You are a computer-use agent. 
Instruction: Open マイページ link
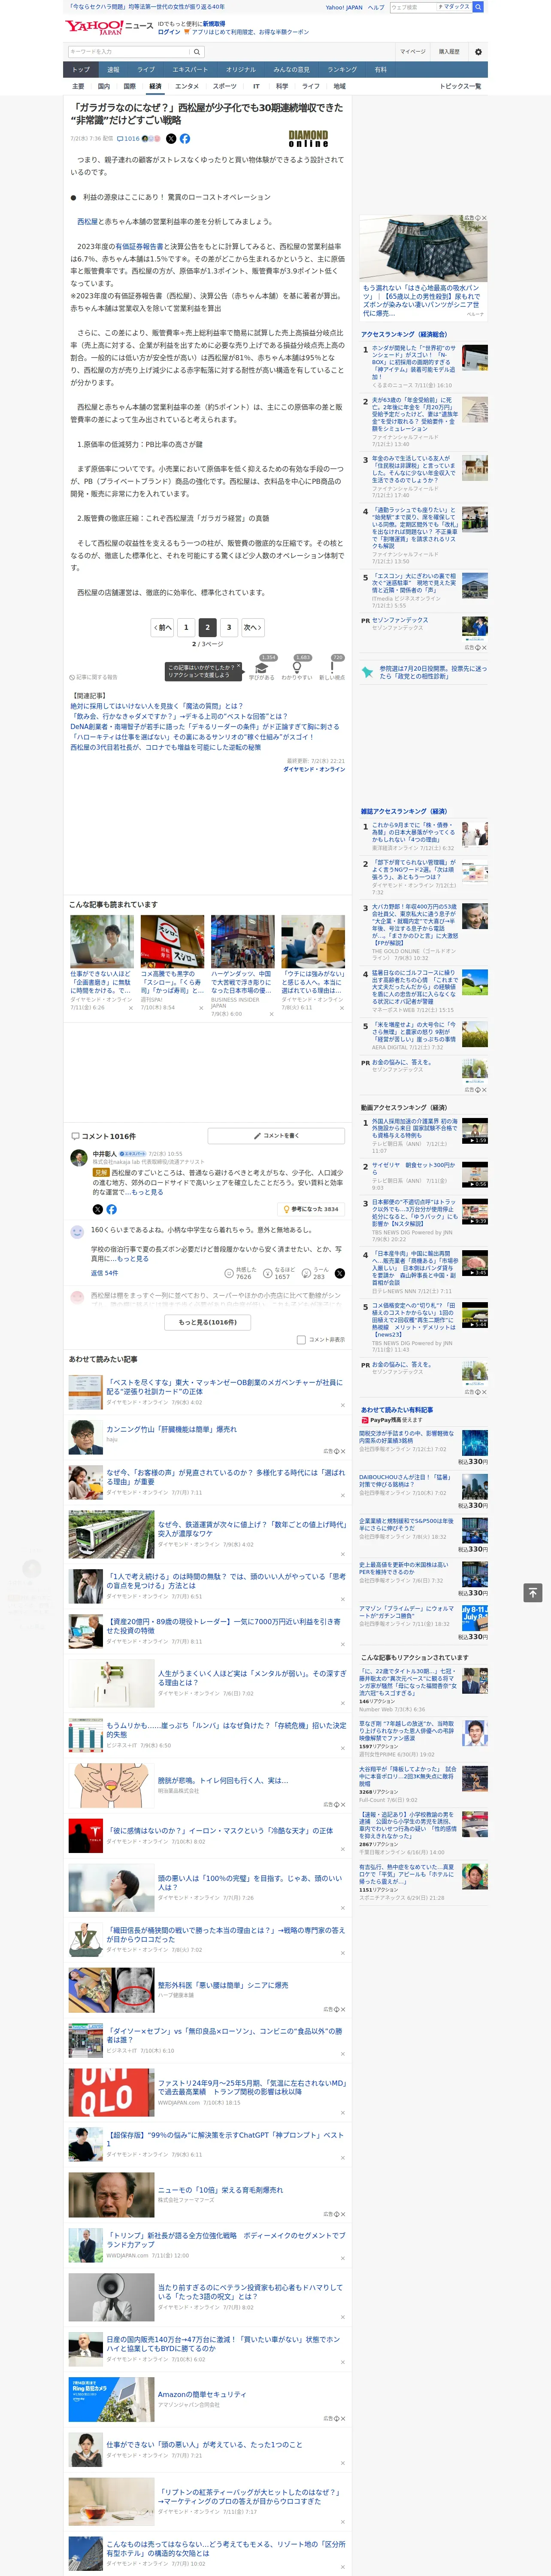(x=413, y=52)
